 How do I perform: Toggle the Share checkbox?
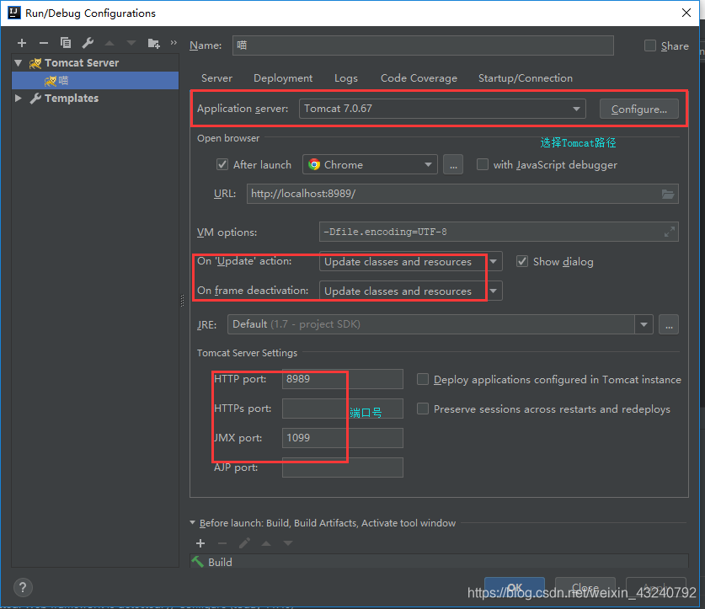point(650,45)
